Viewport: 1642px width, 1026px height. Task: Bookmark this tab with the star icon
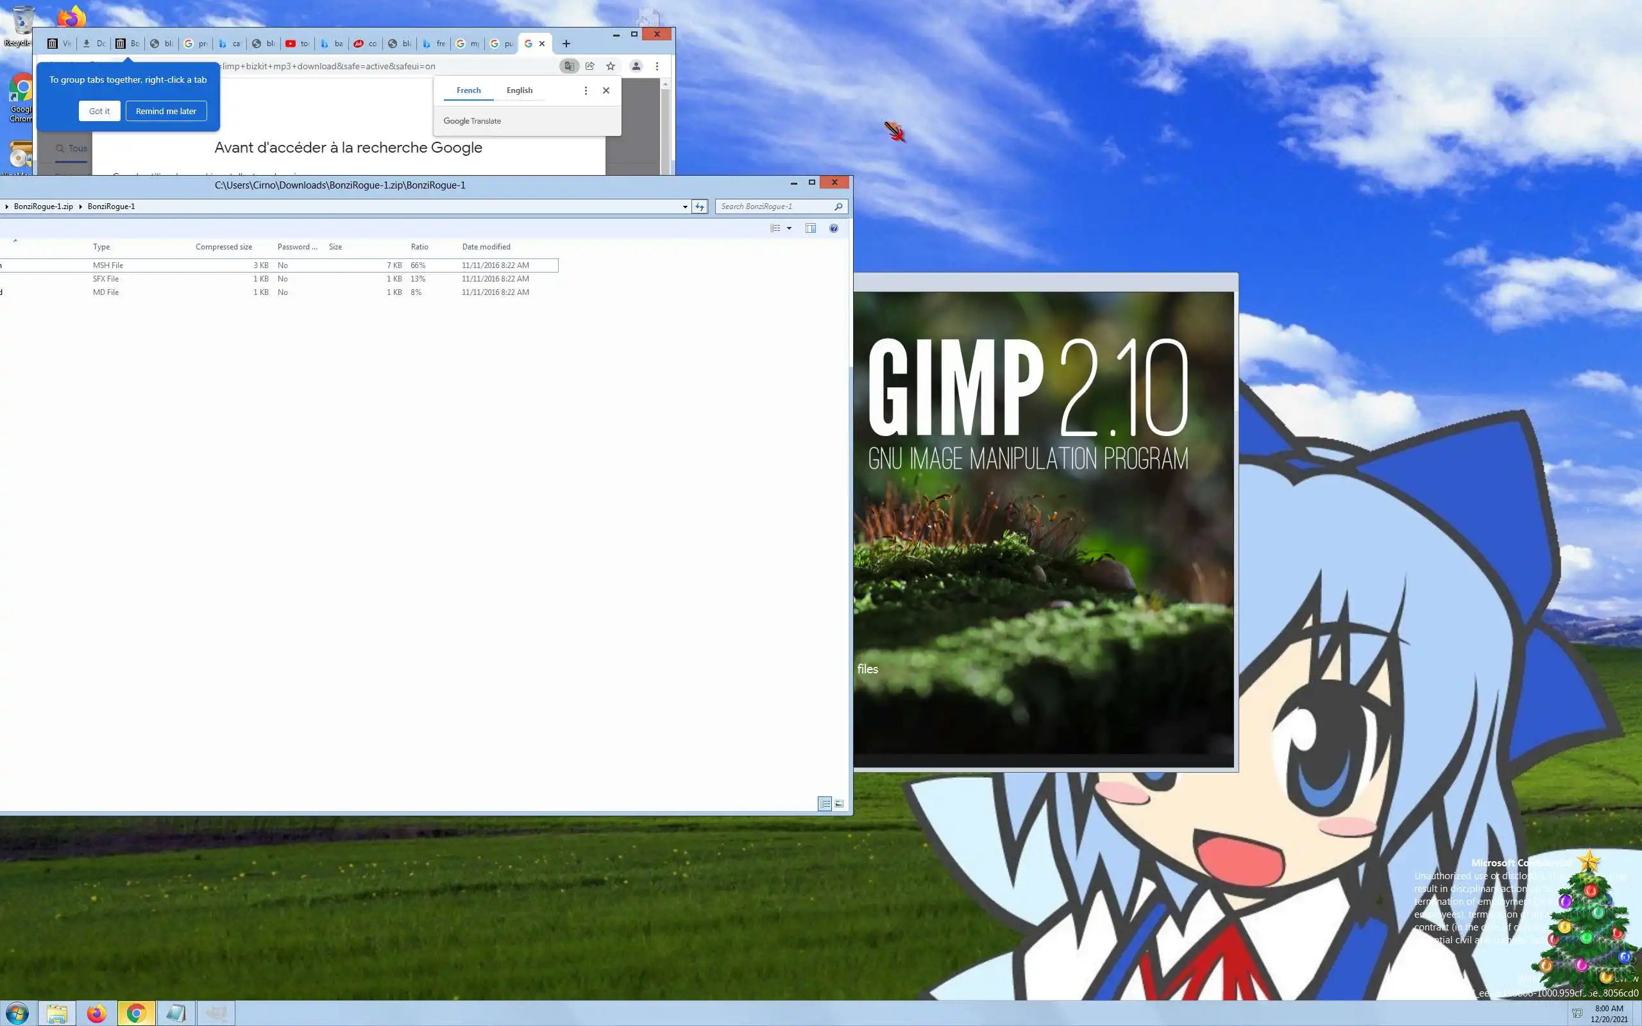(611, 66)
